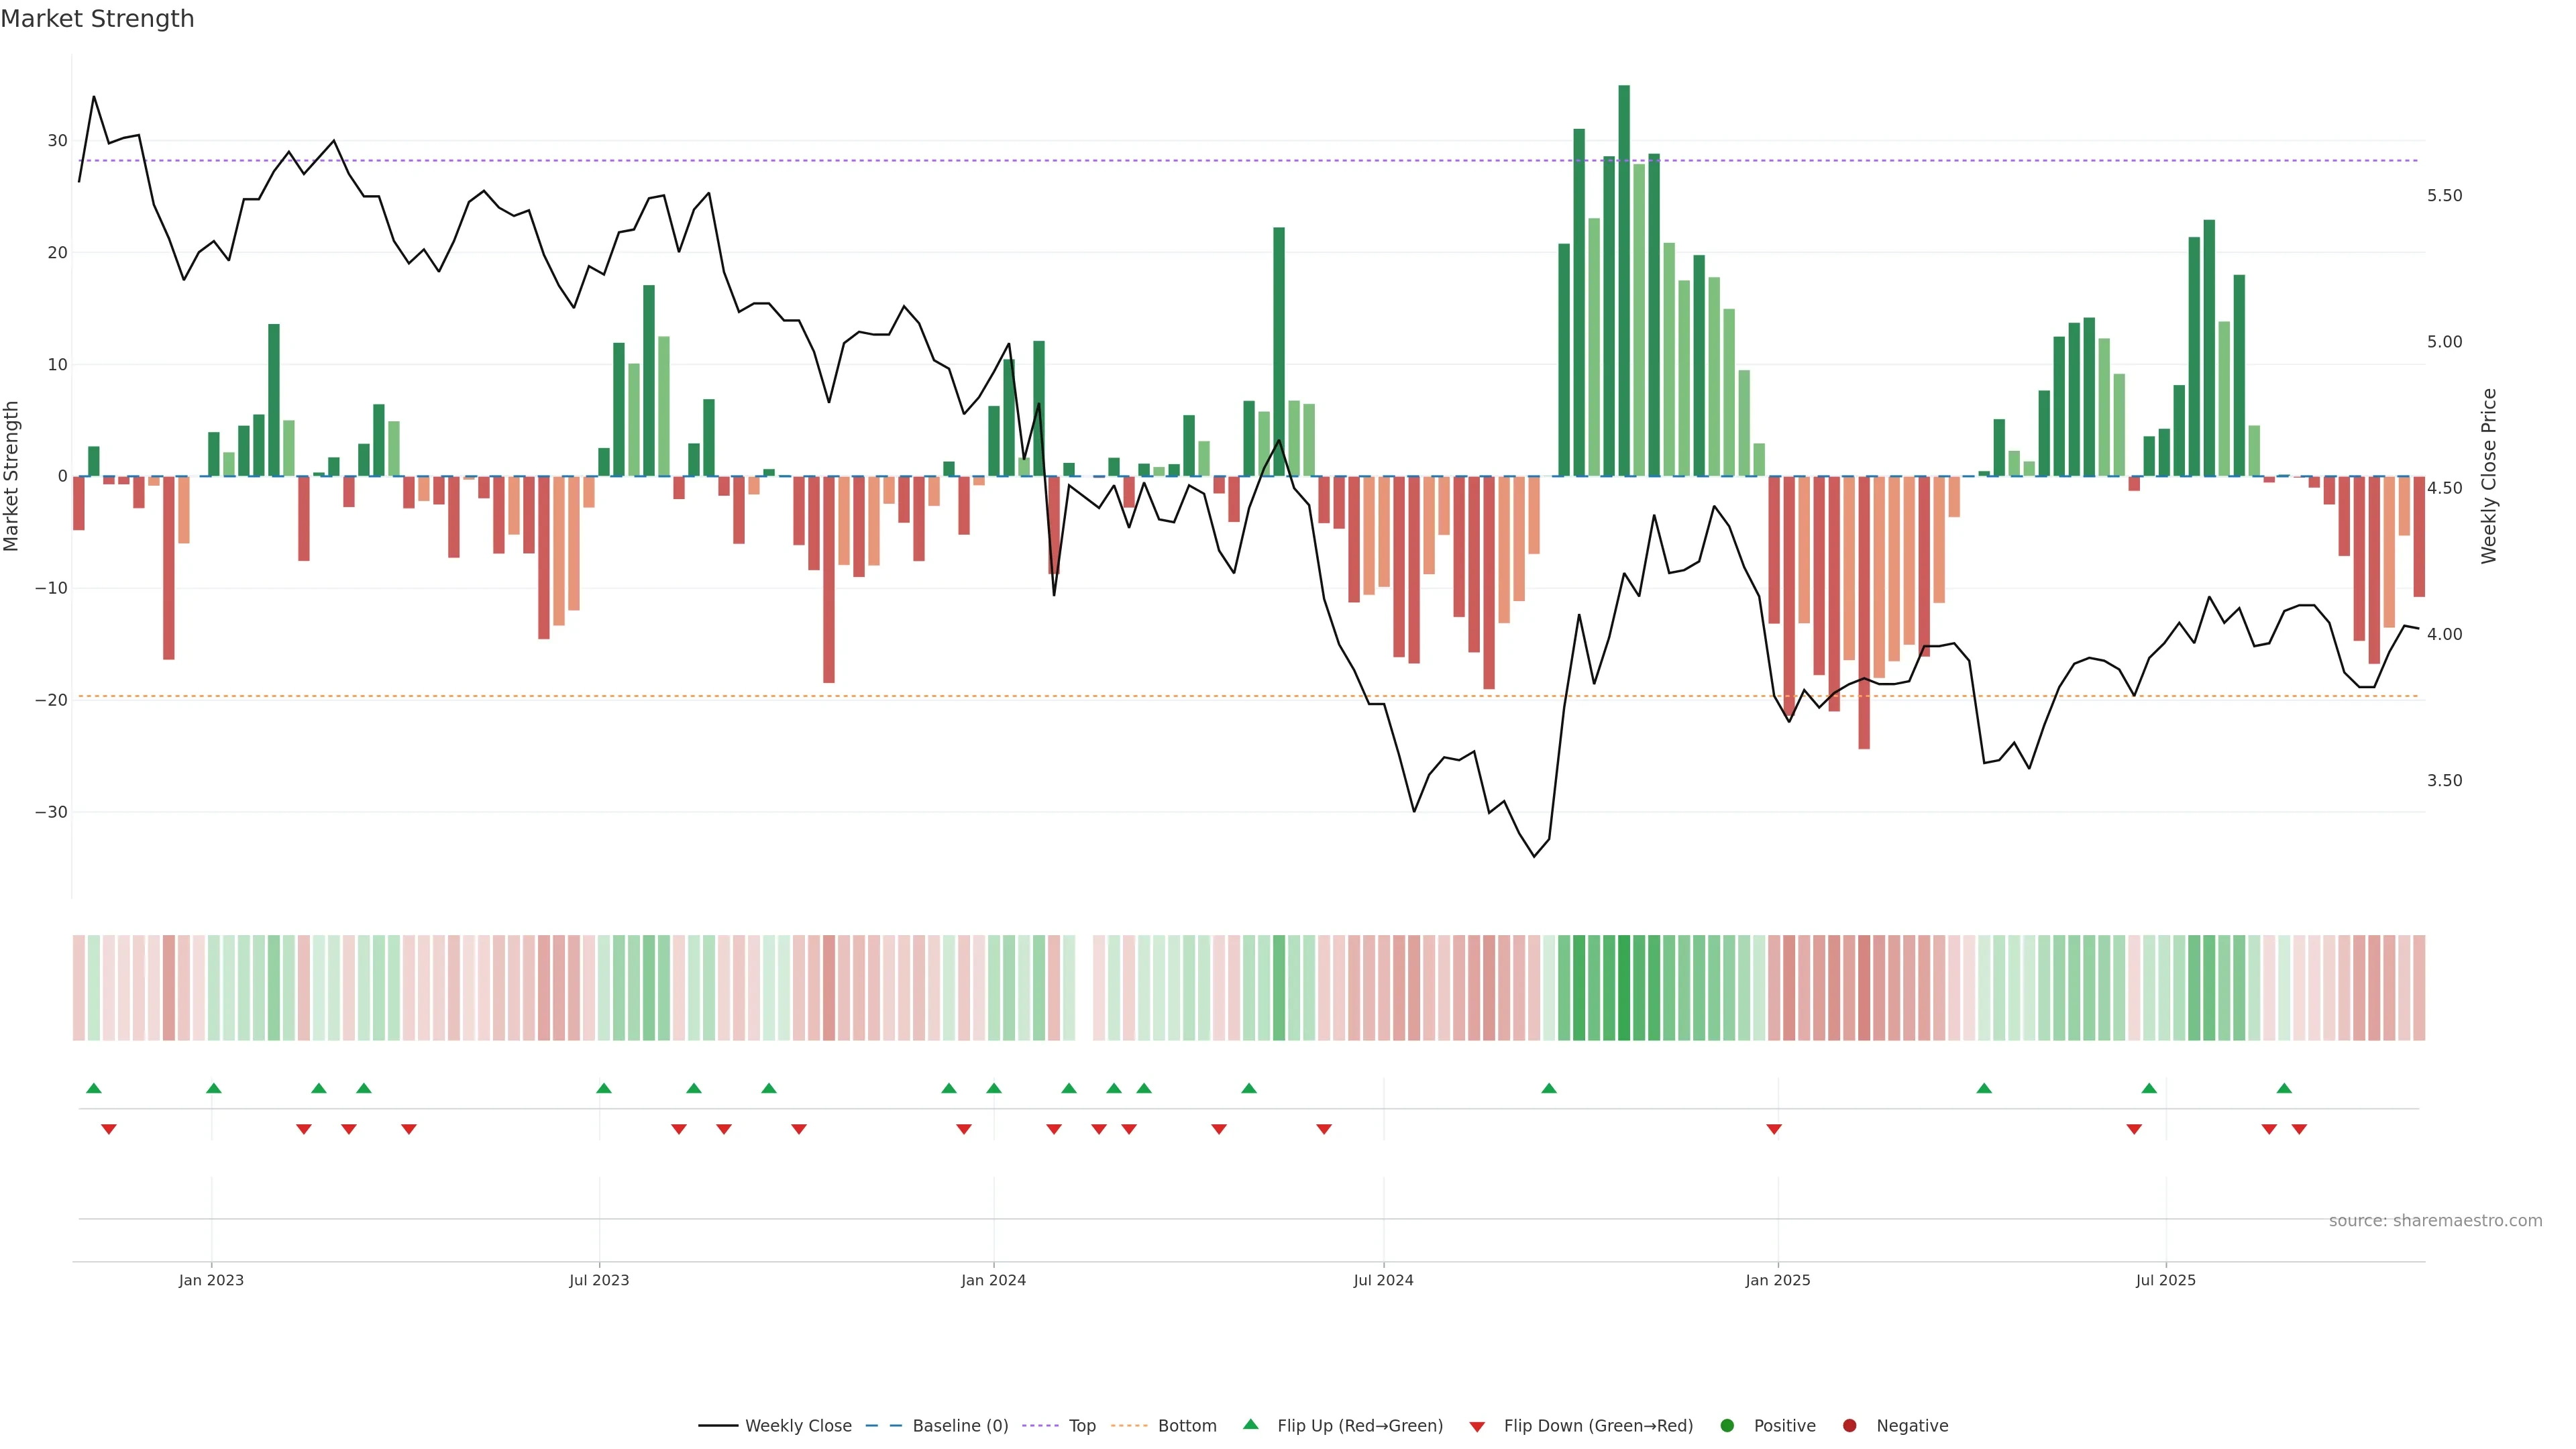Click the red Negative legend dot
The width and height of the screenshot is (2576, 1449).
tap(1849, 1426)
